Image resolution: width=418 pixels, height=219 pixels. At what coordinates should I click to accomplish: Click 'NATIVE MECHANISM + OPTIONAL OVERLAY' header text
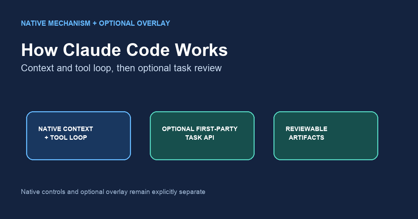95,23
